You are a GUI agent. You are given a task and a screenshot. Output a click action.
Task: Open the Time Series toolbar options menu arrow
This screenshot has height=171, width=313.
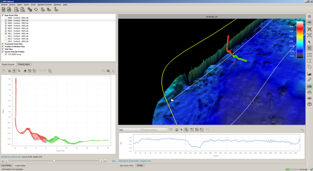tap(302, 130)
